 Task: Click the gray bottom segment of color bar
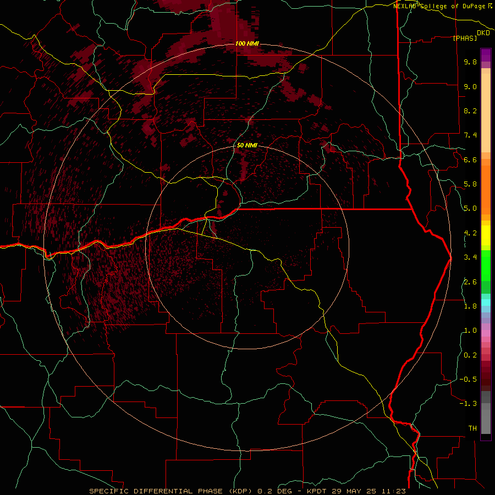click(486, 421)
